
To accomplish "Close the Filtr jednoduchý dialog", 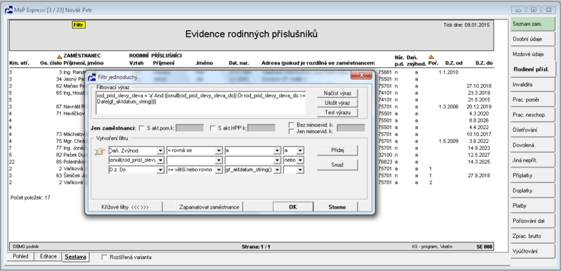I will pos(361,75).
